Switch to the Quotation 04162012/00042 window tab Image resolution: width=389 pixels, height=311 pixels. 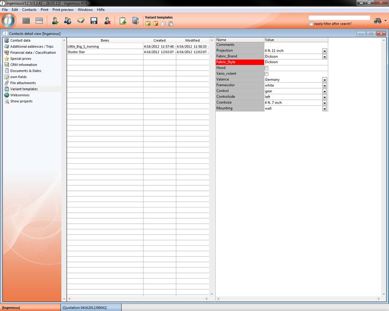point(85,308)
